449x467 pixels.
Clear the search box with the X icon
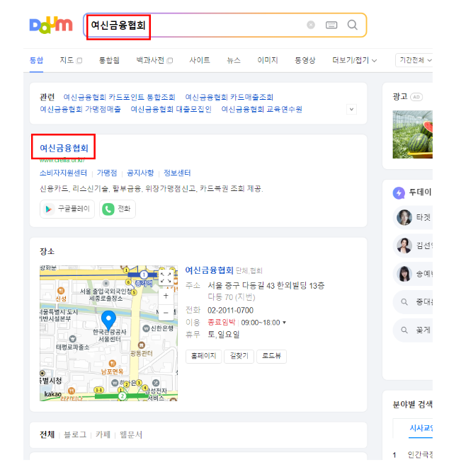311,25
